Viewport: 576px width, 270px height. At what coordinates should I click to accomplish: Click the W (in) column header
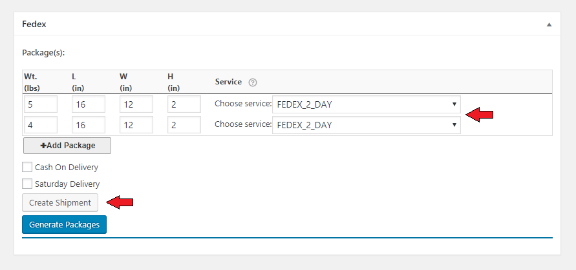pyautogui.click(x=126, y=82)
